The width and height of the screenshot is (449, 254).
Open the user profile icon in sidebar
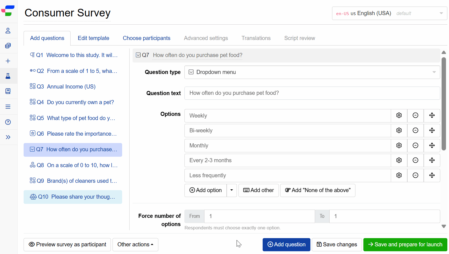(x=8, y=30)
